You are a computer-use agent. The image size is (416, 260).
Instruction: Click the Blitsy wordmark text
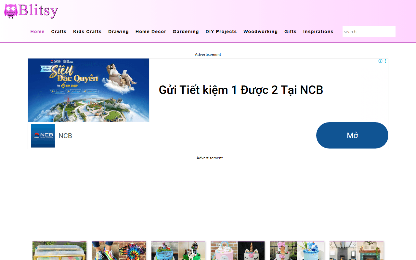tap(38, 11)
